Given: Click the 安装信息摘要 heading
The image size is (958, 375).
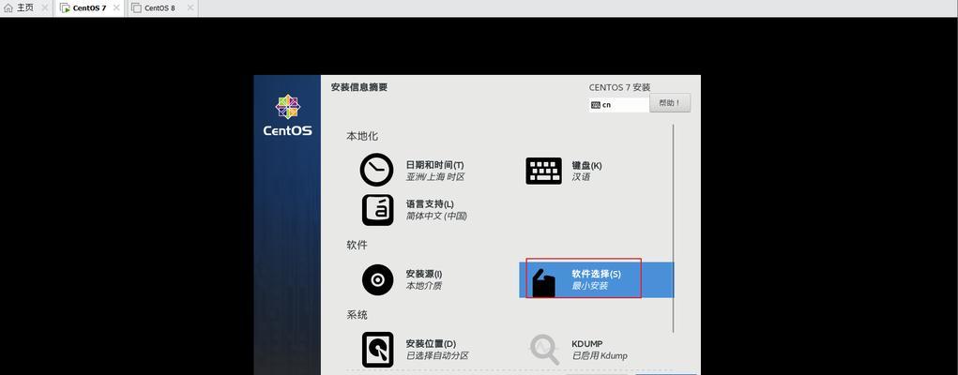Looking at the screenshot, I should (359, 87).
